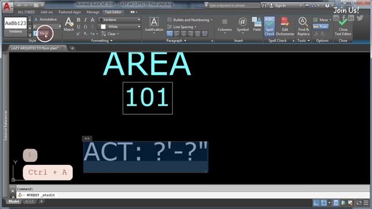Toggle the ortho/grid status bar button
Viewport: 372px width, 209px height.
[x=316, y=203]
